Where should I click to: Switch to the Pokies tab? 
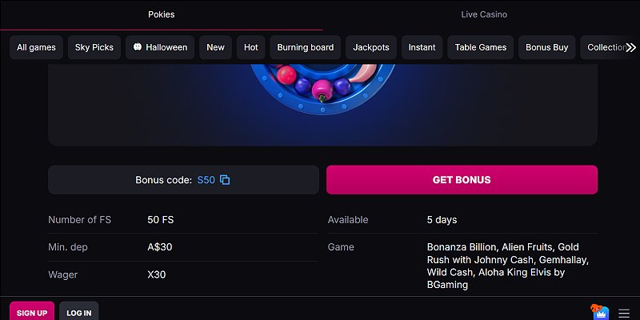[x=161, y=14]
